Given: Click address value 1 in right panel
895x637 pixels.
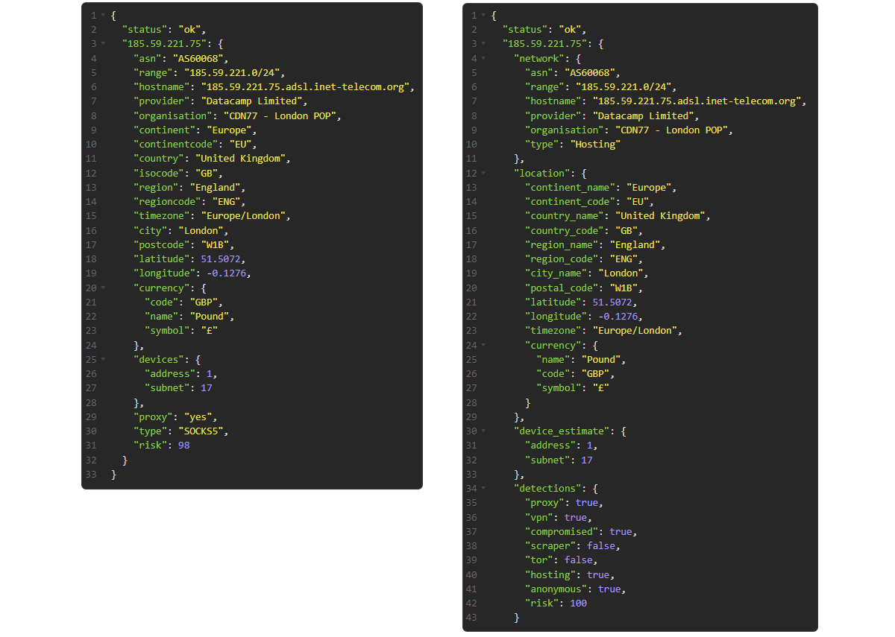Looking at the screenshot, I should [589, 446].
